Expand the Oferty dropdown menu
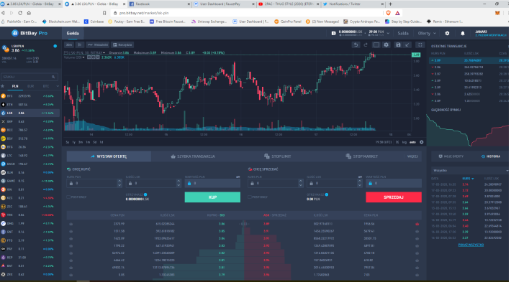 pos(427,33)
